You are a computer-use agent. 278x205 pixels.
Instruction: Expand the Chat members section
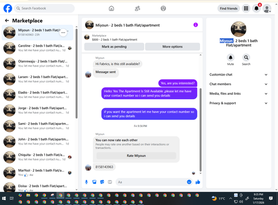[239, 84]
